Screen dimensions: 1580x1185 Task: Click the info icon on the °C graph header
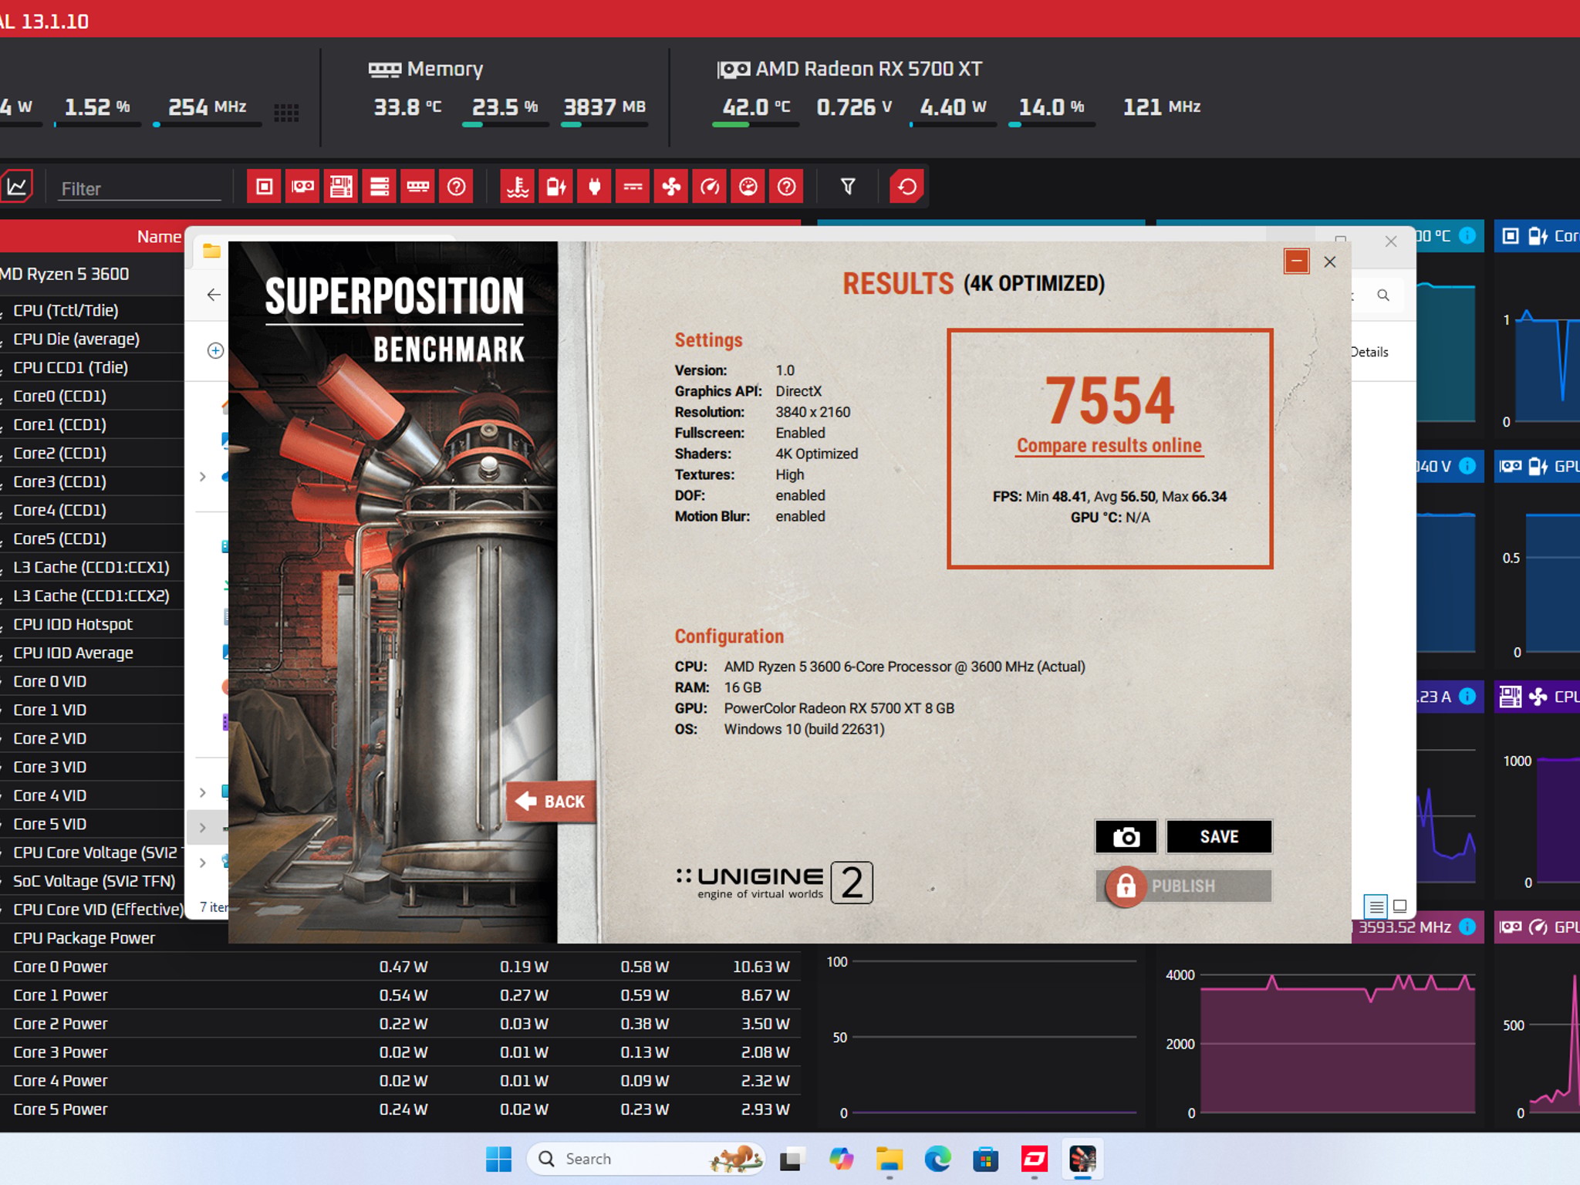(x=1467, y=235)
